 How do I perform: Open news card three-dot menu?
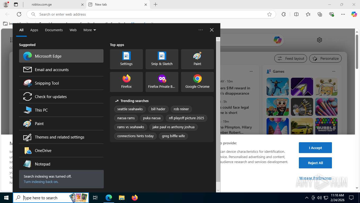click(251, 71)
